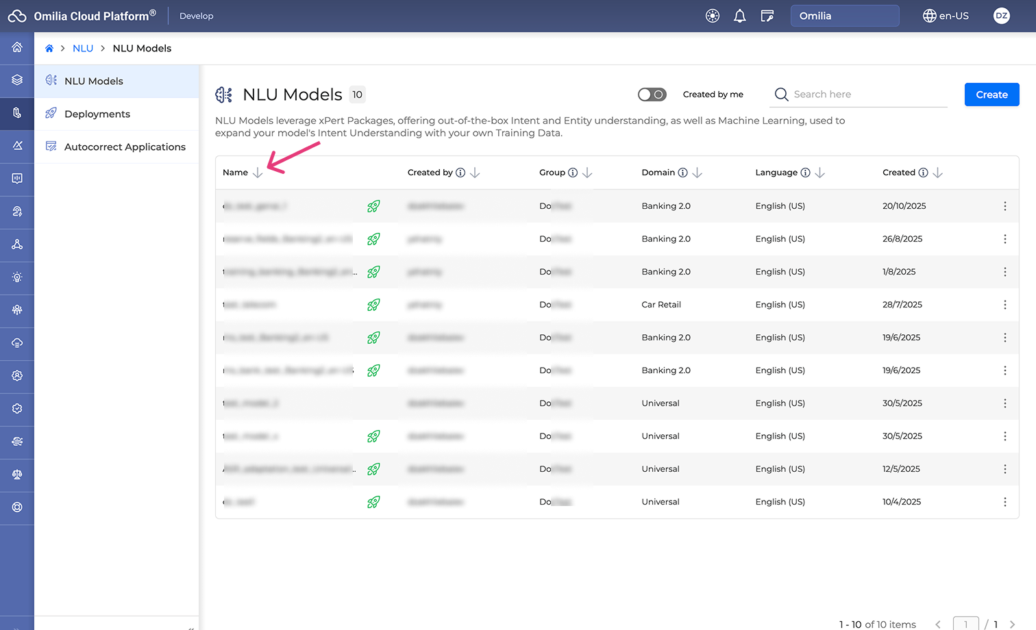Open the Omilia organization selector
1036x630 pixels.
tap(844, 16)
